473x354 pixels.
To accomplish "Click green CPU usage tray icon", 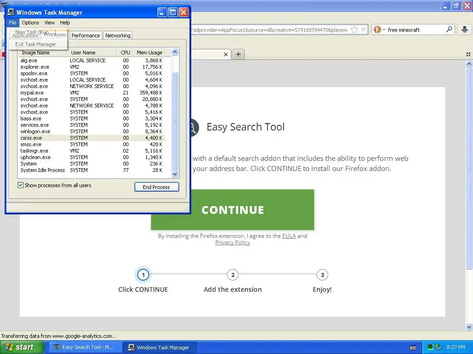I will point(431,347).
